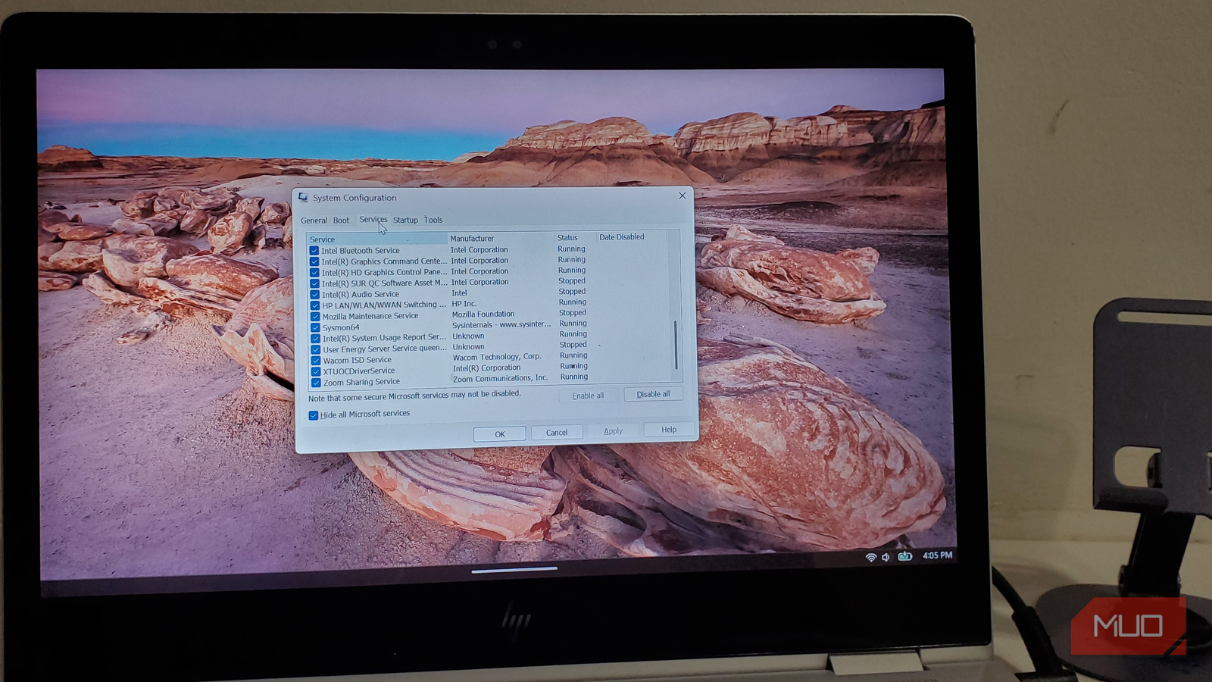Switch to the Startup tab
Viewport: 1212px width, 682px height.
405,220
